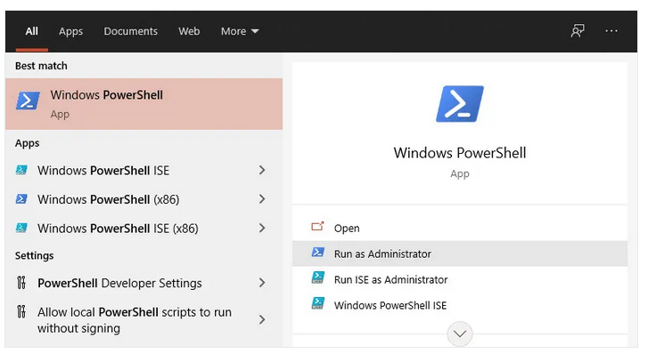Switch to the Apps tab
The image size is (648, 362).
click(70, 31)
